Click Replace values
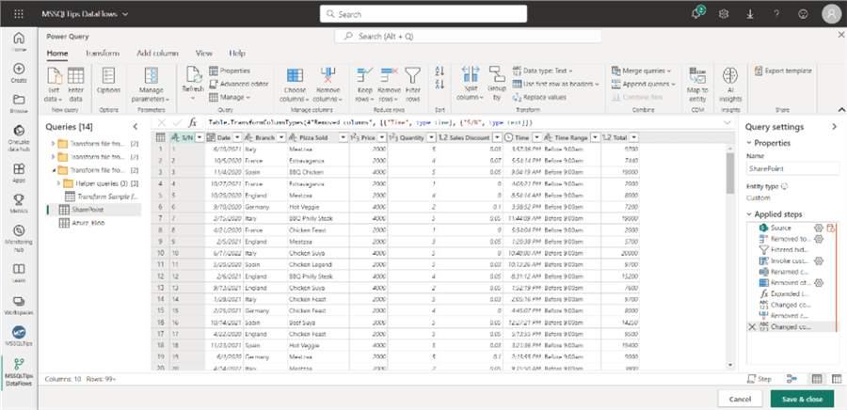The height and width of the screenshot is (410, 847). coord(538,98)
